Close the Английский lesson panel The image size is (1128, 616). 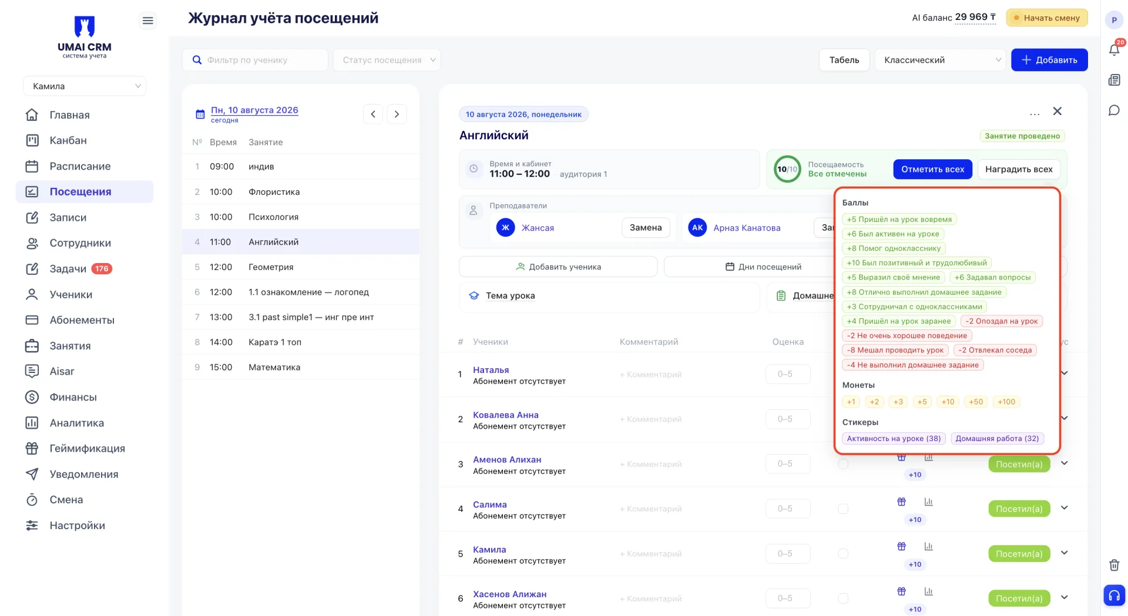[1057, 111]
